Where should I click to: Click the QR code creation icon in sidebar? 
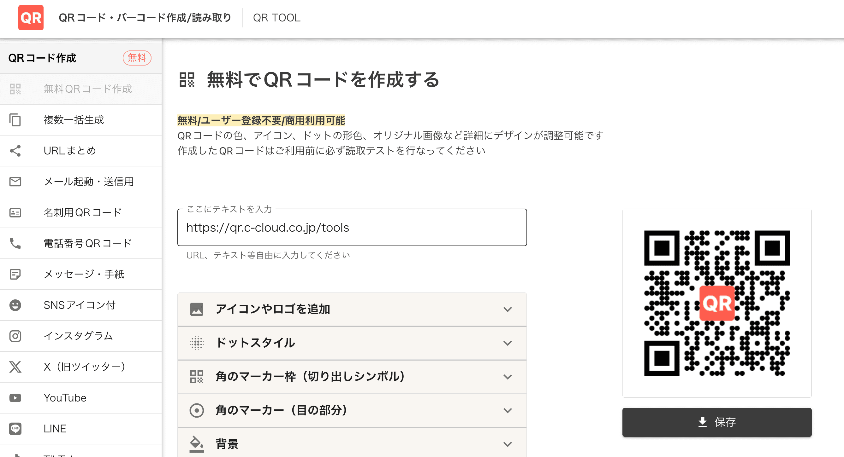tap(16, 88)
